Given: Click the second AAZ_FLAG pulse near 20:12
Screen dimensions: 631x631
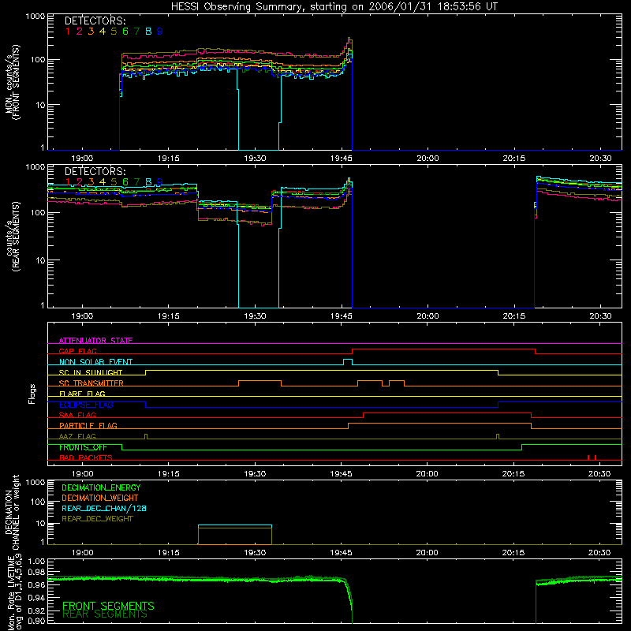Looking at the screenshot, I should tap(498, 437).
